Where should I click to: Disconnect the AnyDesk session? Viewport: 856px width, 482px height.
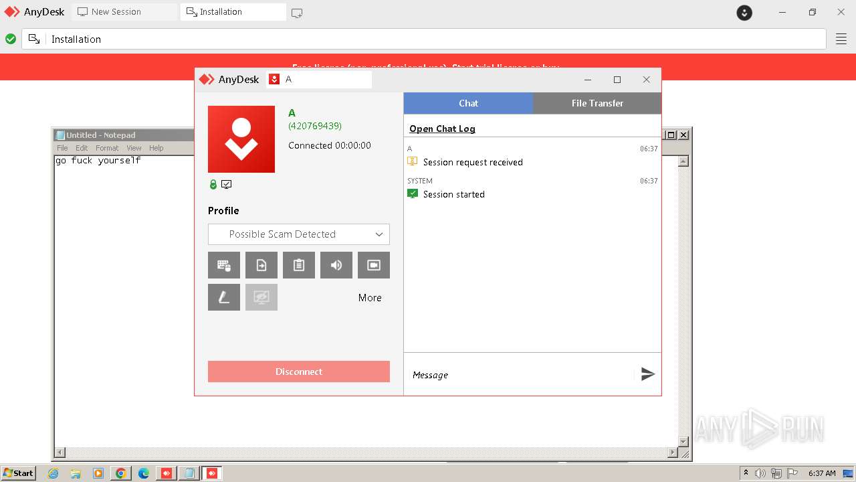coord(299,372)
